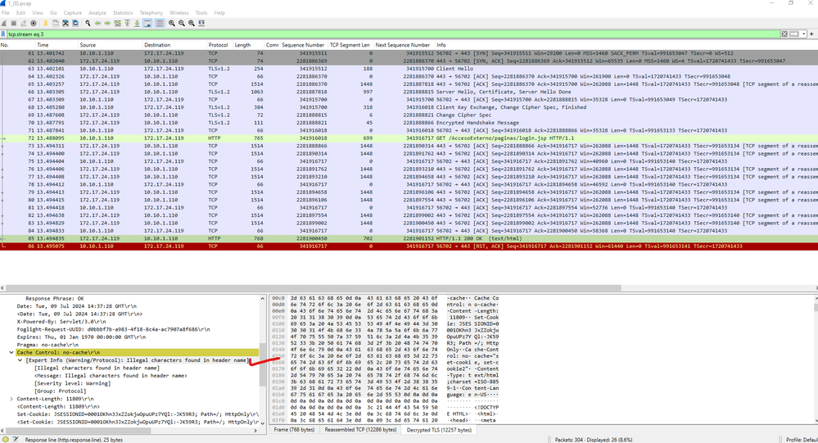Collapse the Cache Control tree node
This screenshot has width=818, height=443.
[11, 353]
